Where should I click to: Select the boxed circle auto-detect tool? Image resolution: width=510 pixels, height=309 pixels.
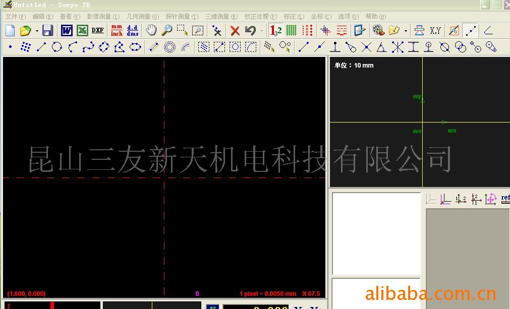pyautogui.click(x=235, y=47)
